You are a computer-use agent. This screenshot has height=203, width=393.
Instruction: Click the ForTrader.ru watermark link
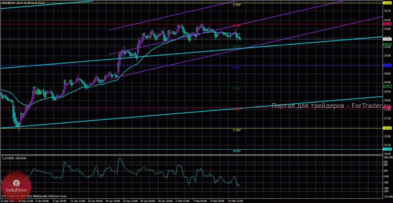[330, 106]
